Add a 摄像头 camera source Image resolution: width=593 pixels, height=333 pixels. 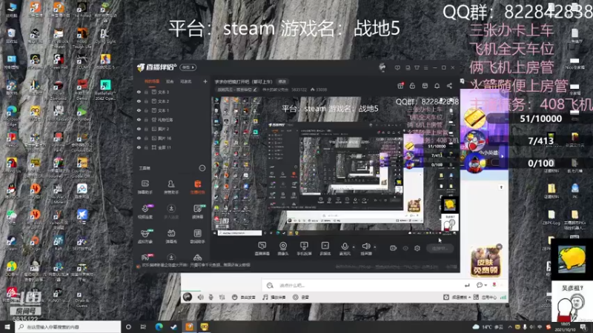283,249
